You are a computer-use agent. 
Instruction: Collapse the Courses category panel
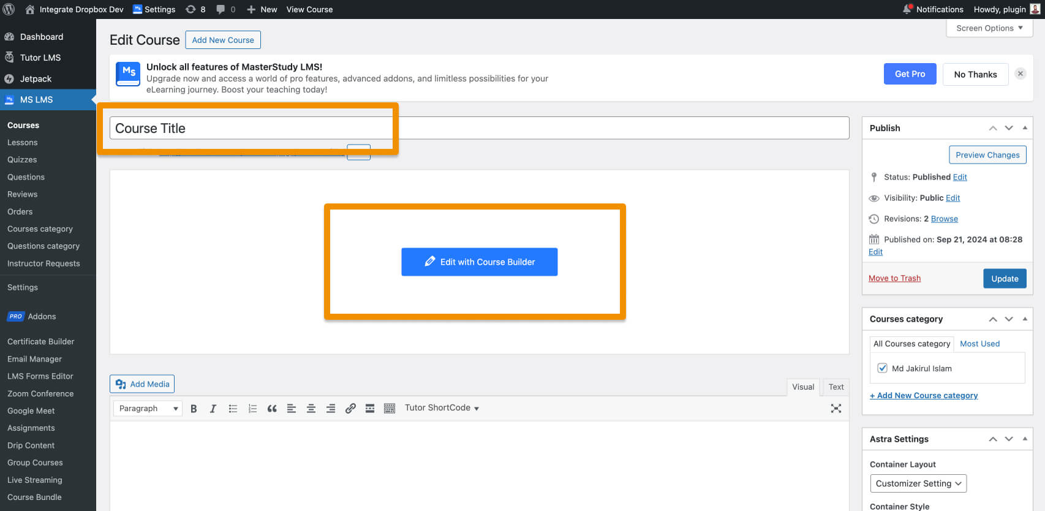tap(1025, 319)
